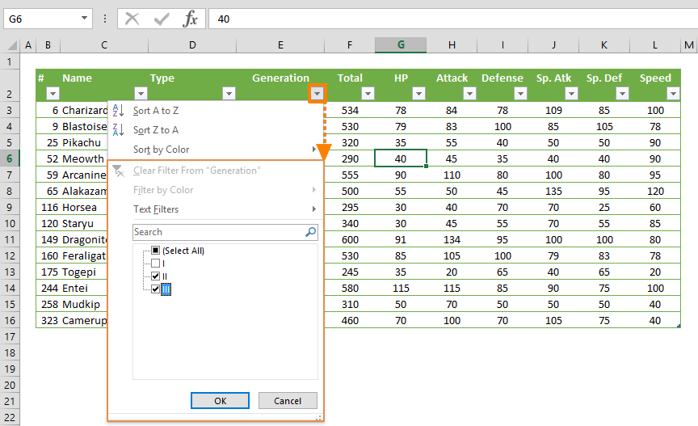Select Clear Filter From "Generation"

[216, 171]
